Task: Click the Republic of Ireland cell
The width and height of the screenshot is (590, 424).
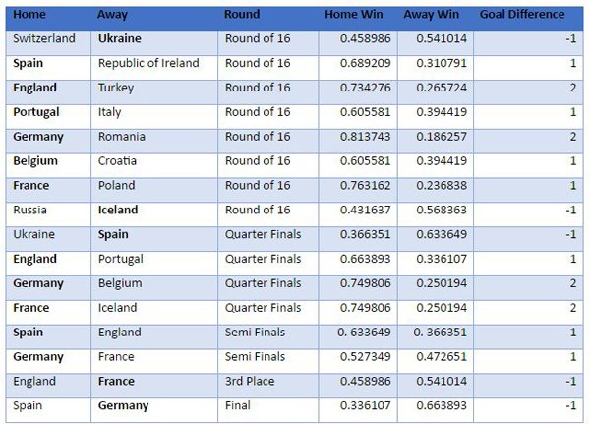Action: point(148,63)
